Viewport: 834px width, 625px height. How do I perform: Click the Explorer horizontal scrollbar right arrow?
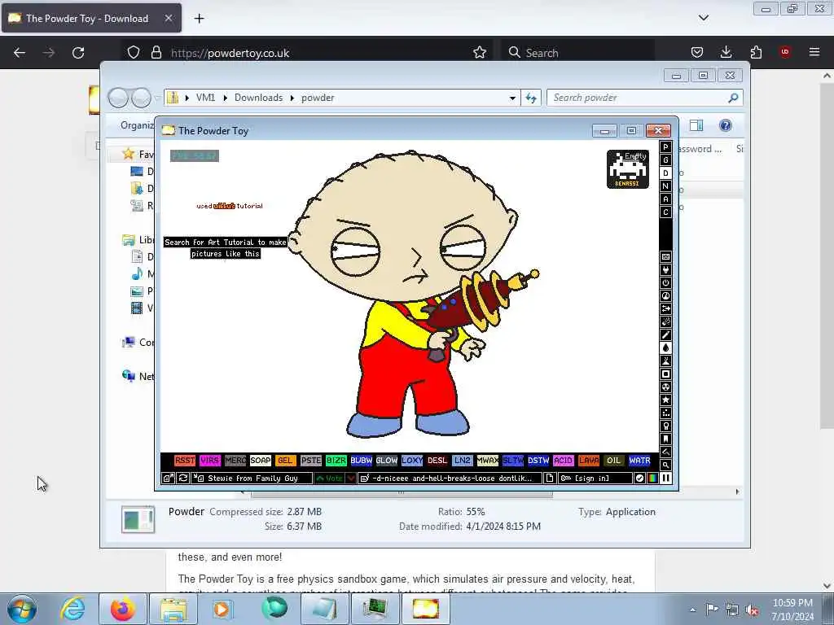(x=737, y=492)
